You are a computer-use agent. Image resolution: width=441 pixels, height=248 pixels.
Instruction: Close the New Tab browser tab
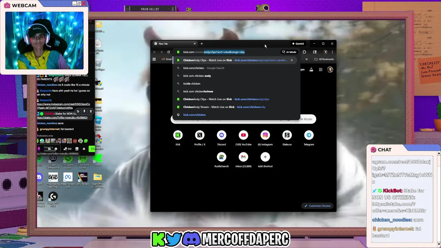click(195, 44)
